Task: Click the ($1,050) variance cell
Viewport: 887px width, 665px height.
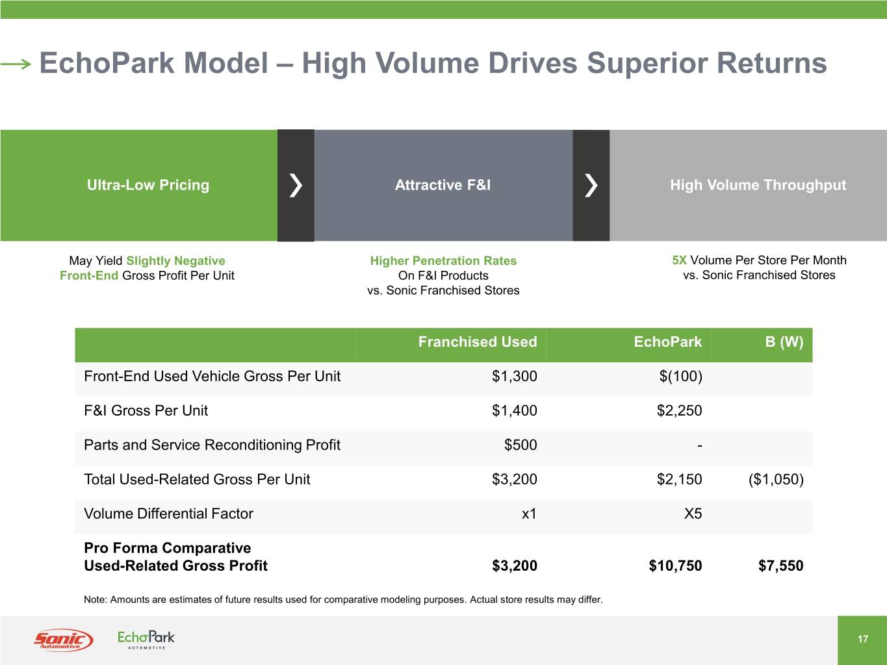Action: pyautogui.click(x=776, y=480)
